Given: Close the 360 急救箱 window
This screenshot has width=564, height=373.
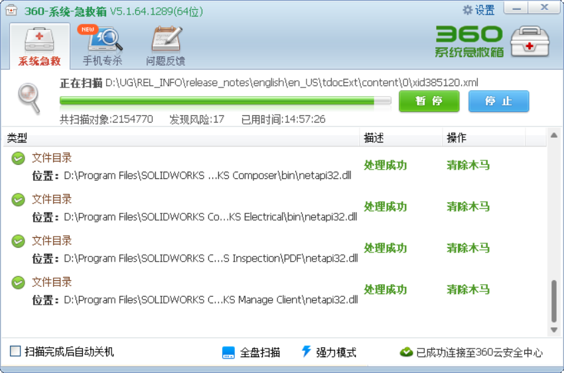Looking at the screenshot, I should click(544, 8).
